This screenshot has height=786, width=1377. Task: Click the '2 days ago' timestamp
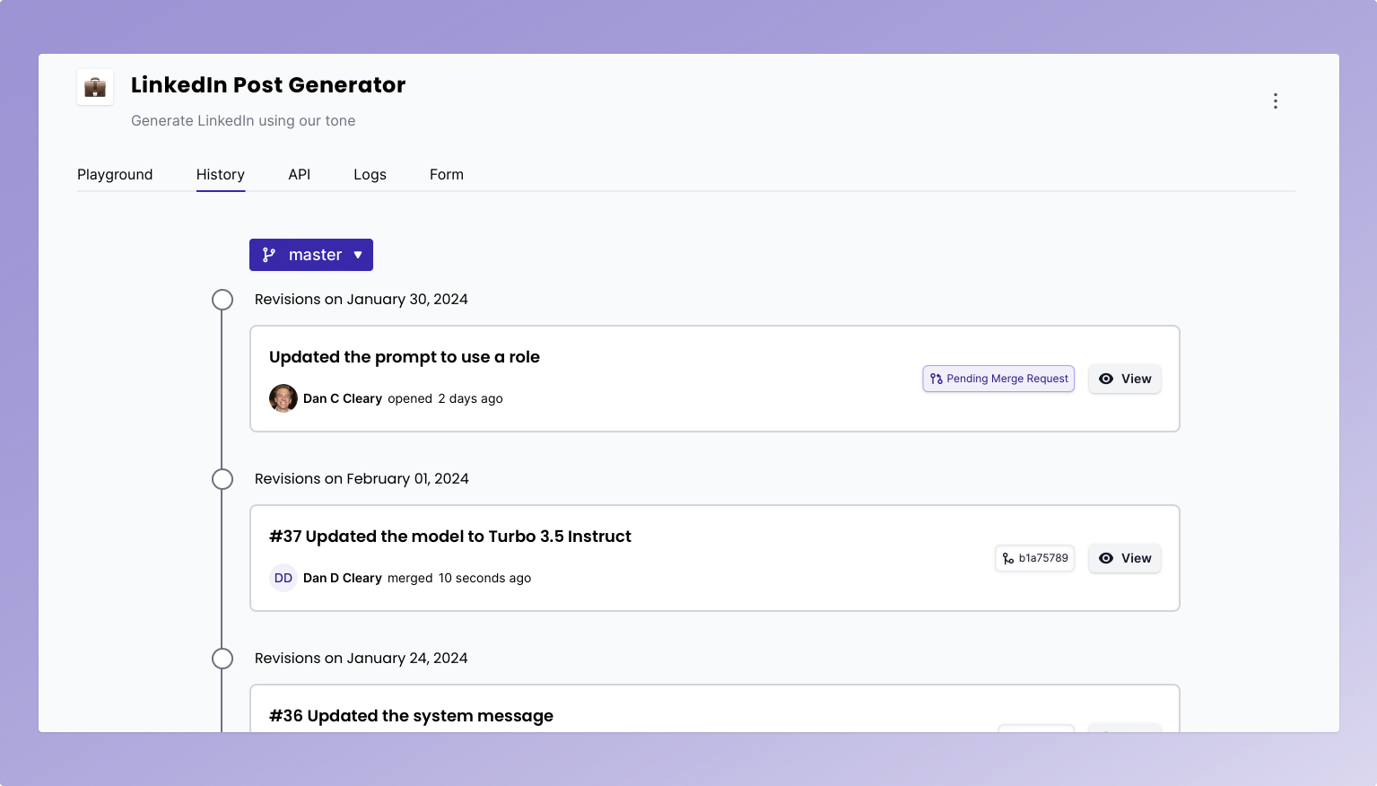coord(470,398)
